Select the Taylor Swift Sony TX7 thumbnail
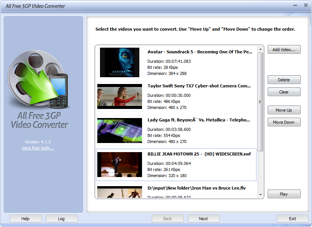 click(120, 96)
